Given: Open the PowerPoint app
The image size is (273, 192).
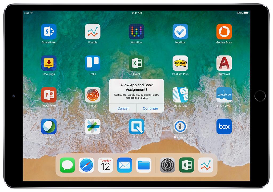Looking at the screenshot, I should (x=49, y=95).
